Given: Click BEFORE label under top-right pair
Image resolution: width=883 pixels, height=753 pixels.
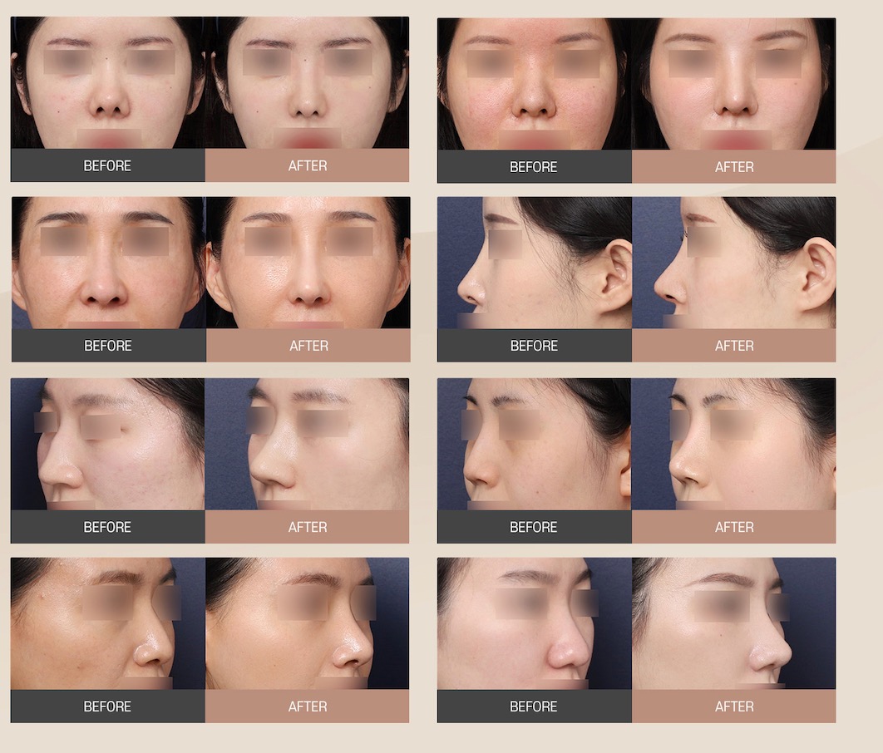Looking at the screenshot, I should point(535,166).
